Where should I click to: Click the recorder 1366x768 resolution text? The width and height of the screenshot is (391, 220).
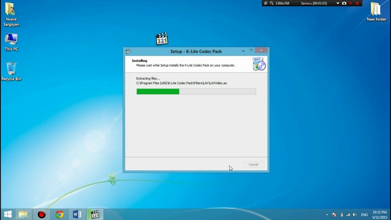282,3
